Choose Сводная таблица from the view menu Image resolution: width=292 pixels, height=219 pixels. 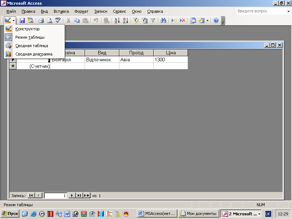(x=34, y=46)
